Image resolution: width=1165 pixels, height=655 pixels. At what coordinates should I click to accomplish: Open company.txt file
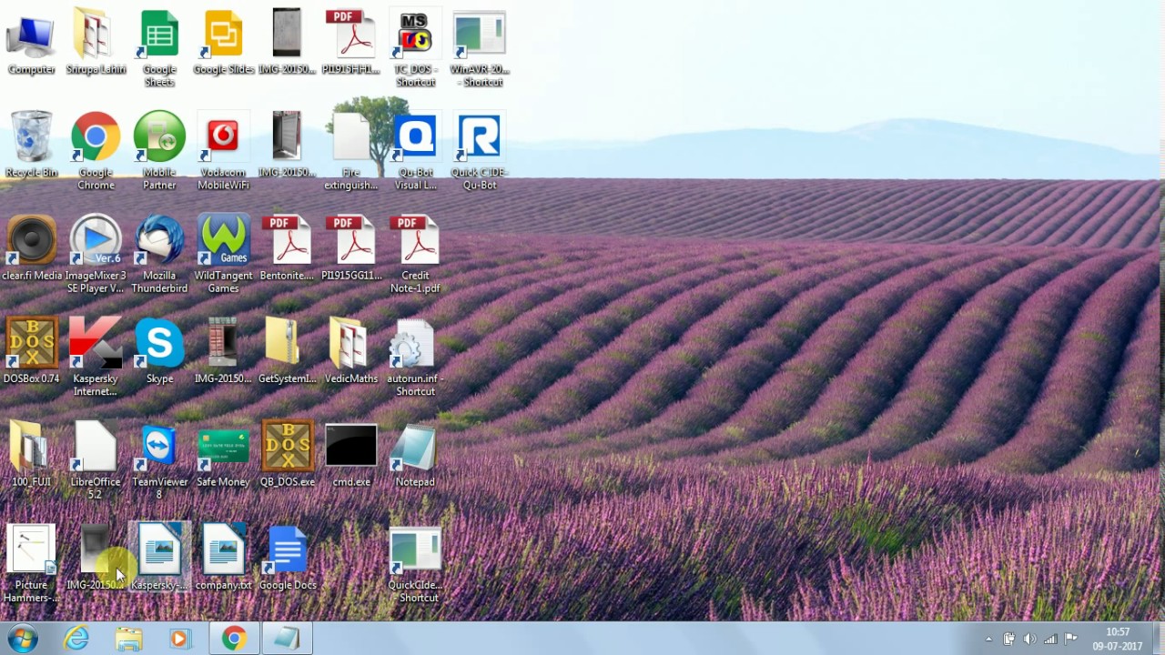[x=223, y=557]
